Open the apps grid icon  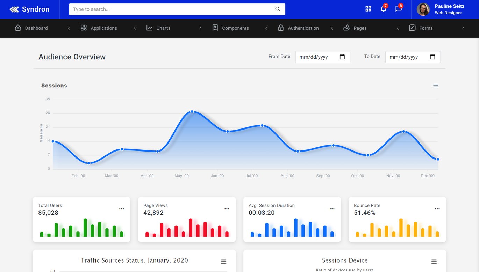pyautogui.click(x=368, y=9)
